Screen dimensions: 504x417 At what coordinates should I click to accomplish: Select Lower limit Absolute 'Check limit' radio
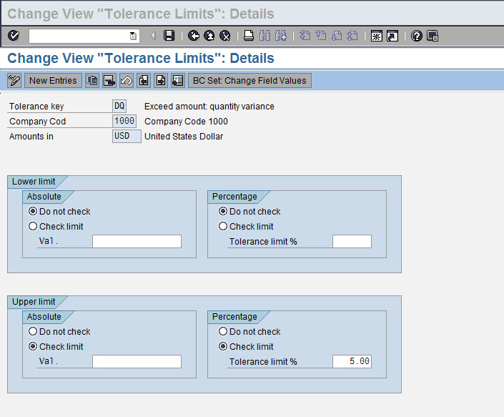tap(33, 226)
